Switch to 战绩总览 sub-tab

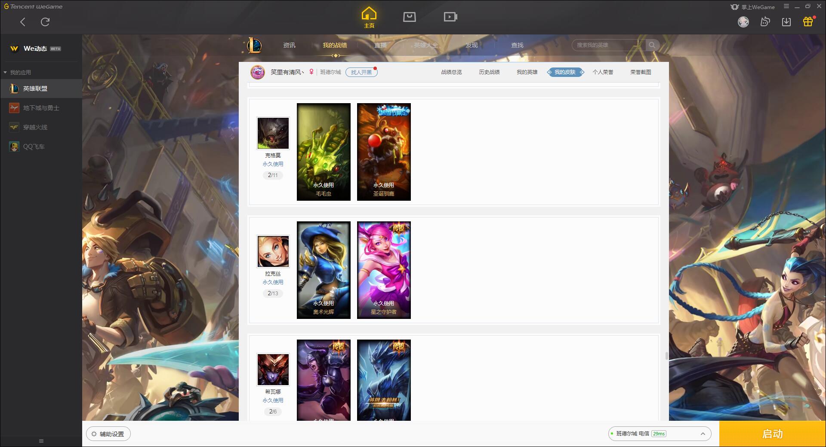coord(451,72)
